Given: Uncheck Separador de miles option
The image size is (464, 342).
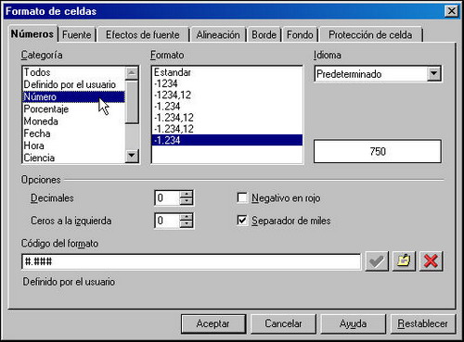Looking at the screenshot, I should point(242,221).
